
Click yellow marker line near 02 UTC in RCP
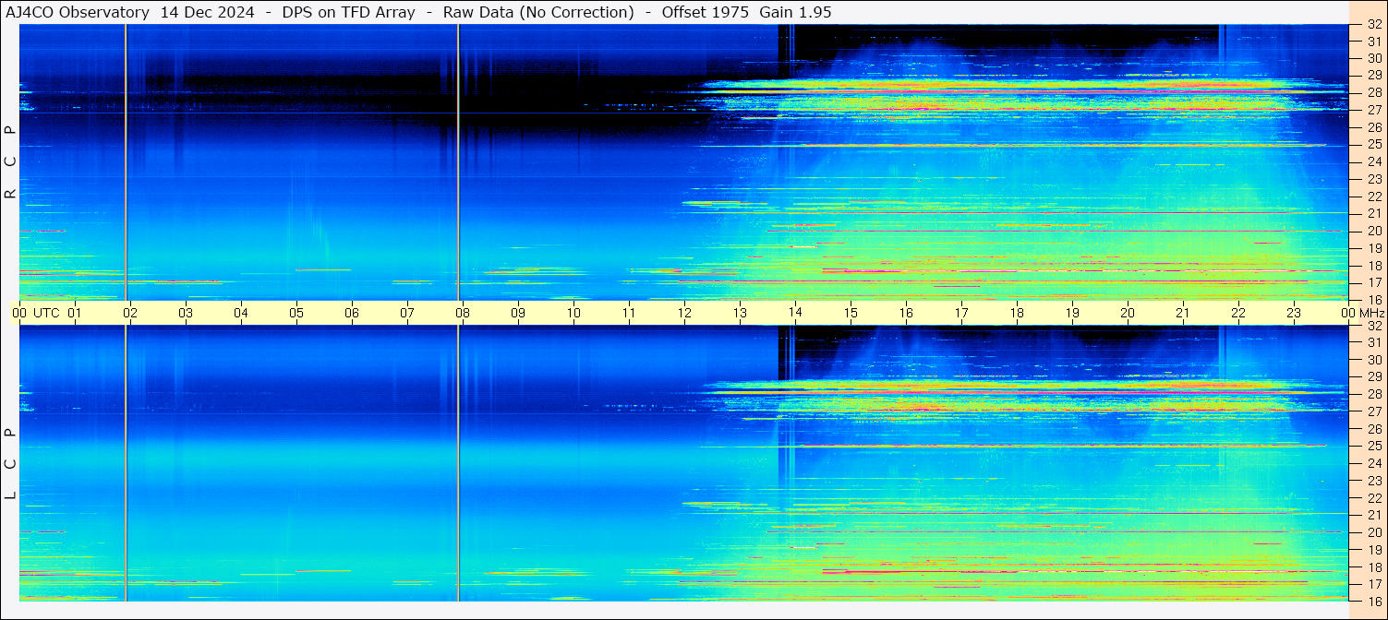[126, 162]
